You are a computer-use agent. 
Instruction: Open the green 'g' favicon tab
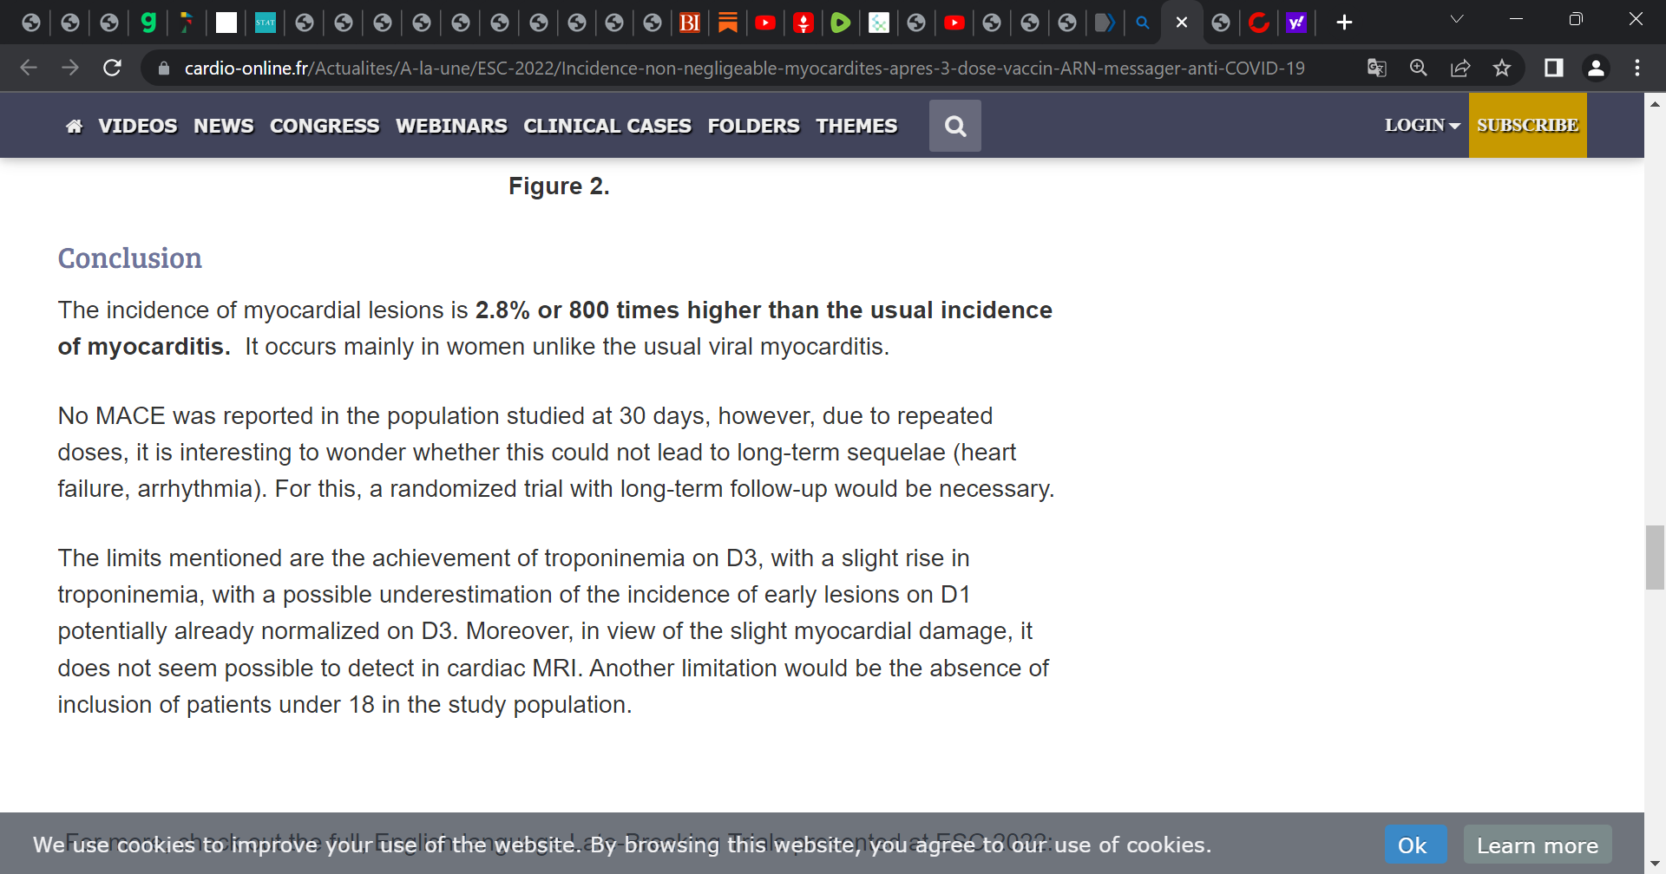pos(148,23)
